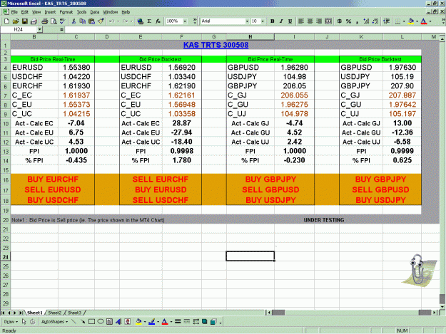
Task: Click the AutoSum sigma icon
Action: [149, 21]
